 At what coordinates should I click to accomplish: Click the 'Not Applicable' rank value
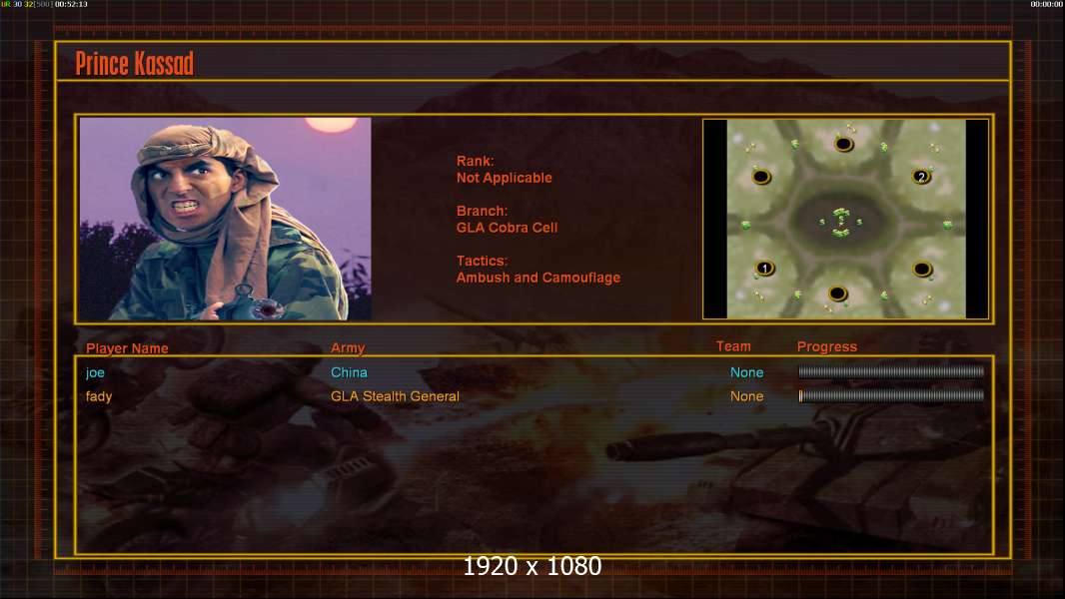[504, 178]
